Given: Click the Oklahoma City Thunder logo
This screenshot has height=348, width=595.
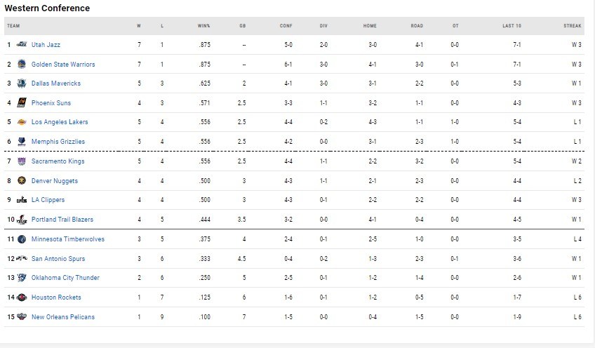Looking at the screenshot, I should pos(22,278).
